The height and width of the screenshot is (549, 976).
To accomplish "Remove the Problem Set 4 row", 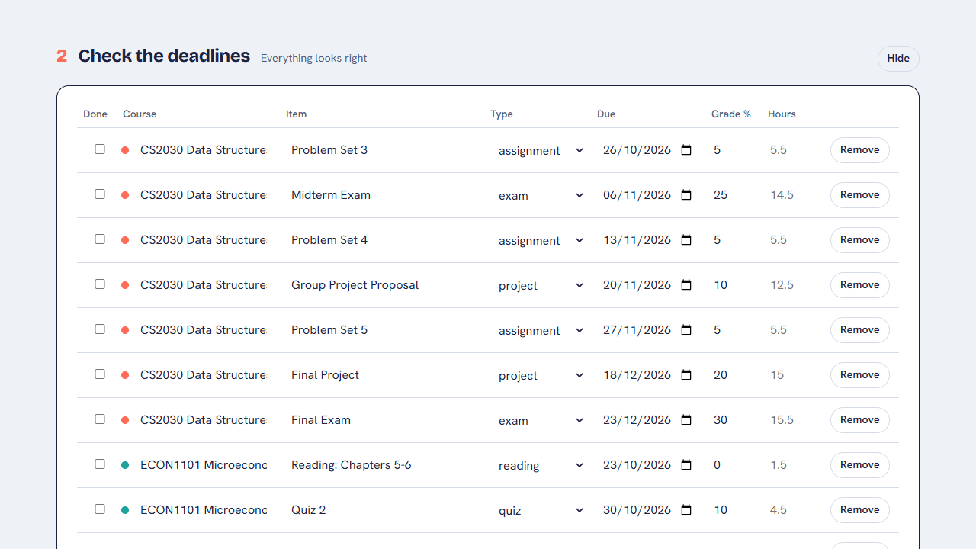I will 859,240.
